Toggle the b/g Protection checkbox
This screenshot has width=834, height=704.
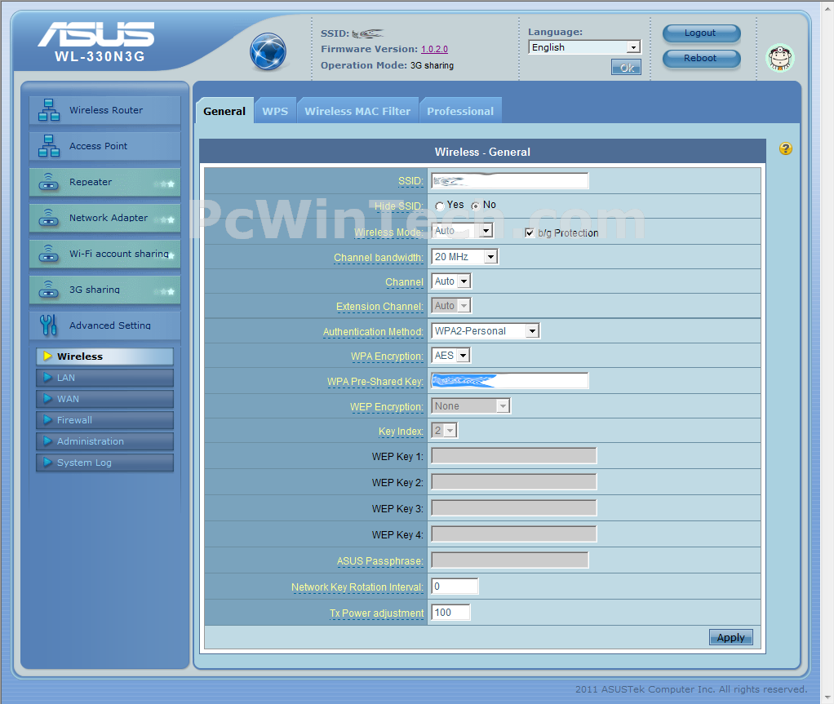530,232
